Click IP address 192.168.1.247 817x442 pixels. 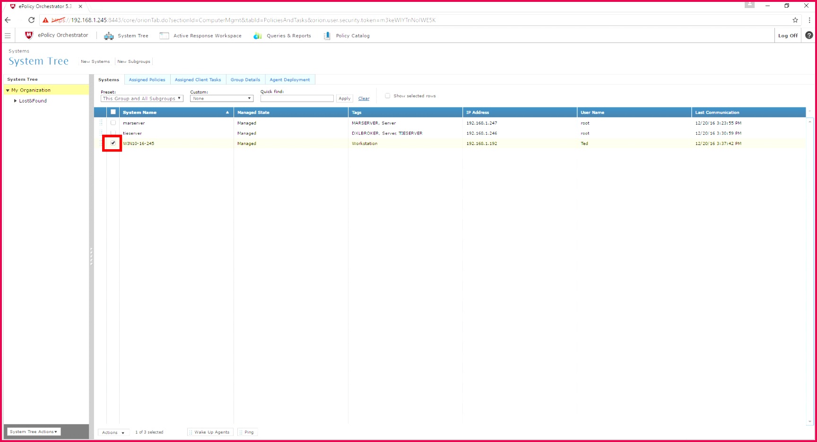click(x=482, y=123)
